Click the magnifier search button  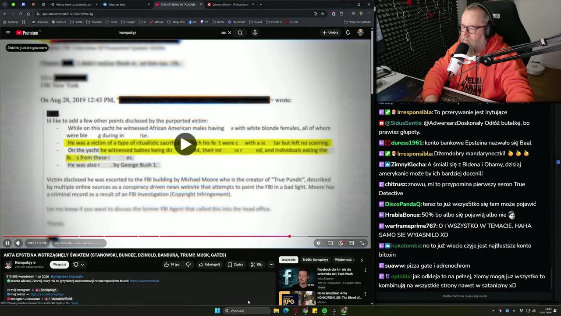240,32
